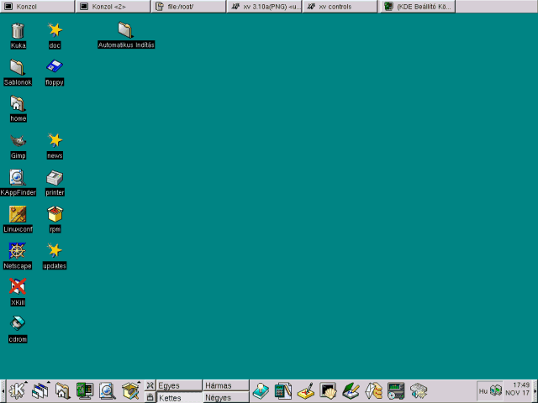
Task: Switch to the Konzol taskbar window
Action: 37,7
